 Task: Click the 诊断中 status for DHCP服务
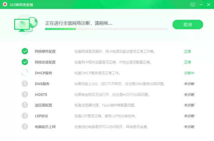189,73
